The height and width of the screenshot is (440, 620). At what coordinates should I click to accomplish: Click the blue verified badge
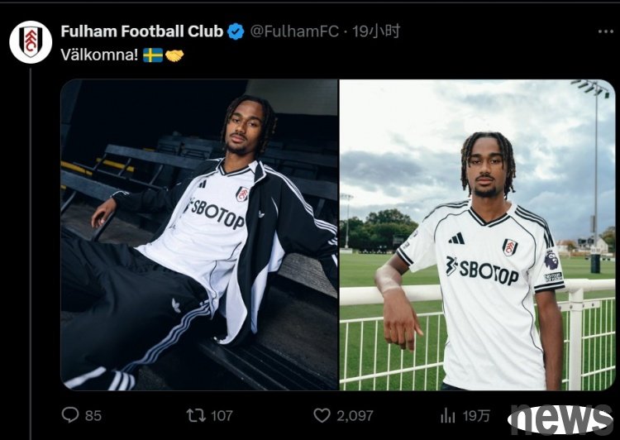pos(236,31)
